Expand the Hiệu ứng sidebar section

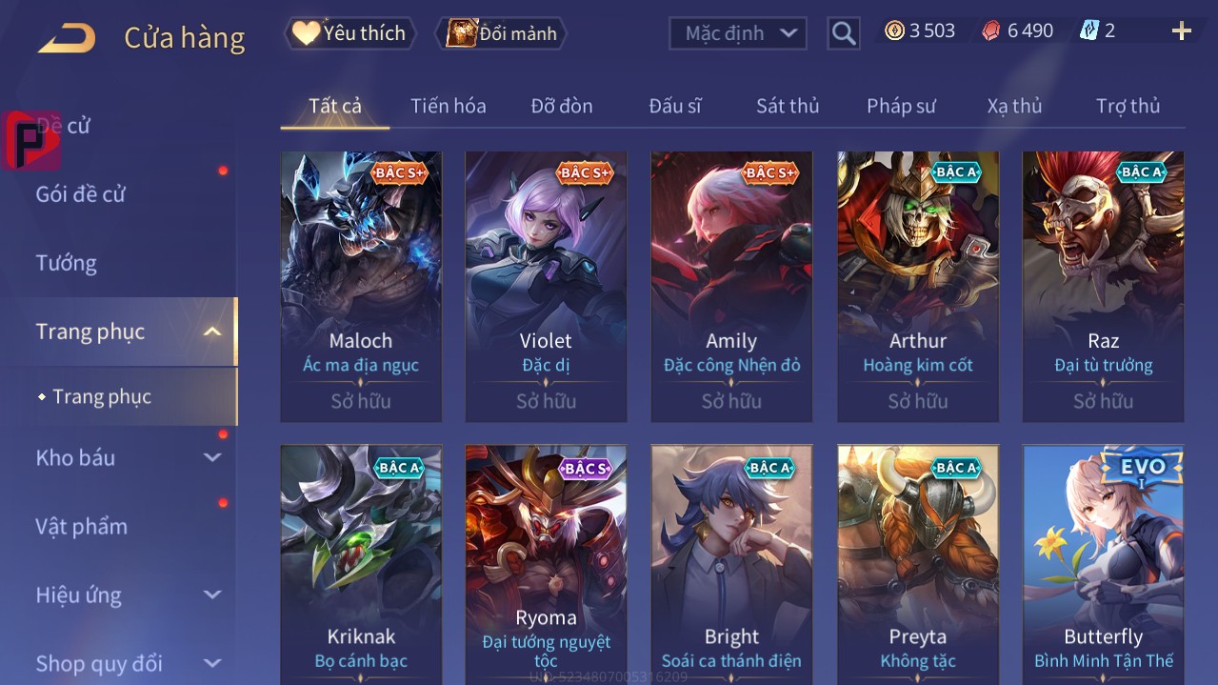point(212,595)
